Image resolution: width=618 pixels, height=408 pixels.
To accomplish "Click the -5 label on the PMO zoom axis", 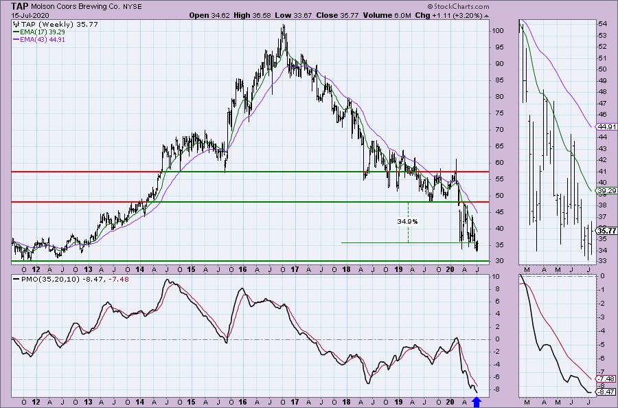I will pyautogui.click(x=603, y=345).
